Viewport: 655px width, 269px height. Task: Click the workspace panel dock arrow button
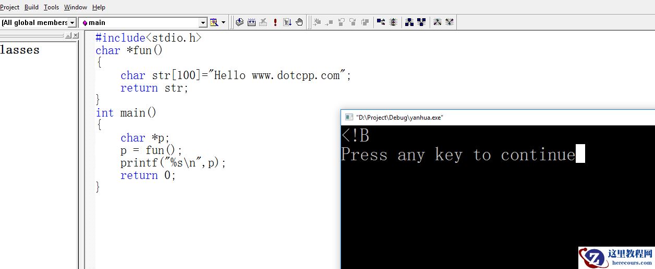click(68, 35)
